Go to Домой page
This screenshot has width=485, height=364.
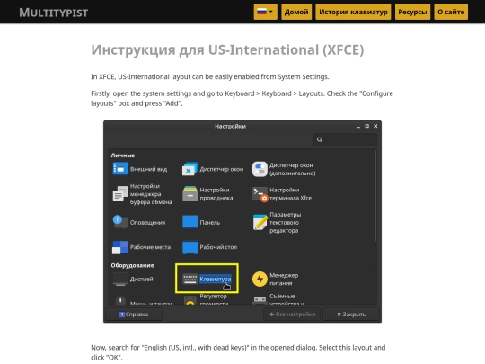296,12
